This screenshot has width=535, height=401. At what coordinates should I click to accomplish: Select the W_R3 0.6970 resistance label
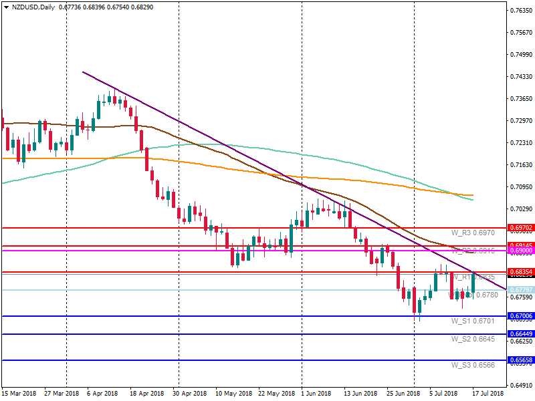coord(473,233)
